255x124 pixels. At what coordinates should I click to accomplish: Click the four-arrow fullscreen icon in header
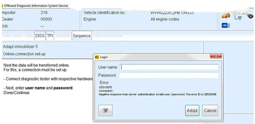point(239,14)
